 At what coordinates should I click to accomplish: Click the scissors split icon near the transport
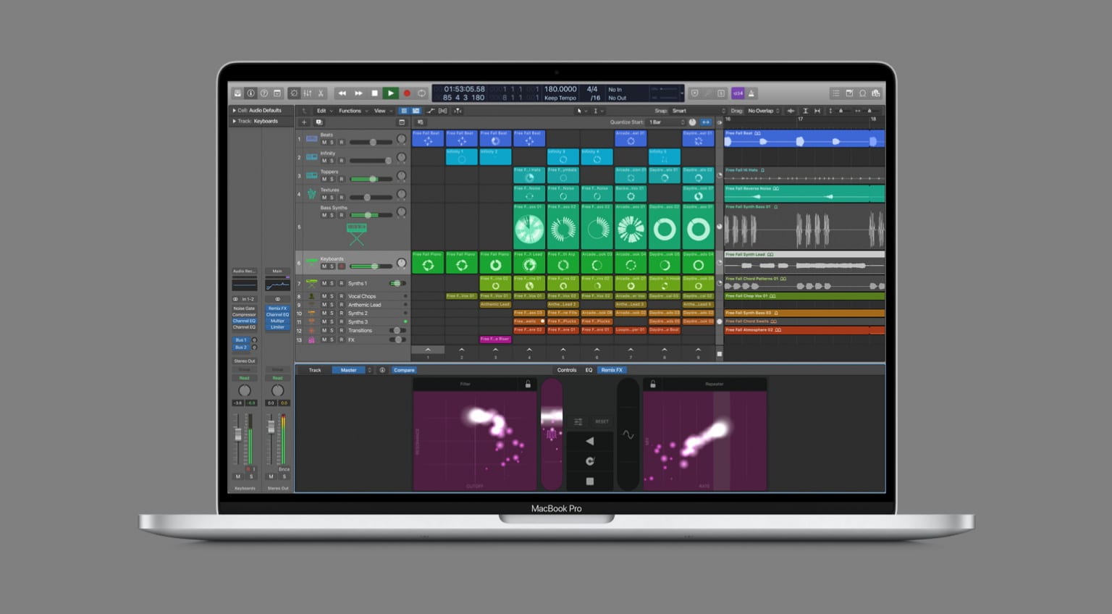(x=320, y=93)
